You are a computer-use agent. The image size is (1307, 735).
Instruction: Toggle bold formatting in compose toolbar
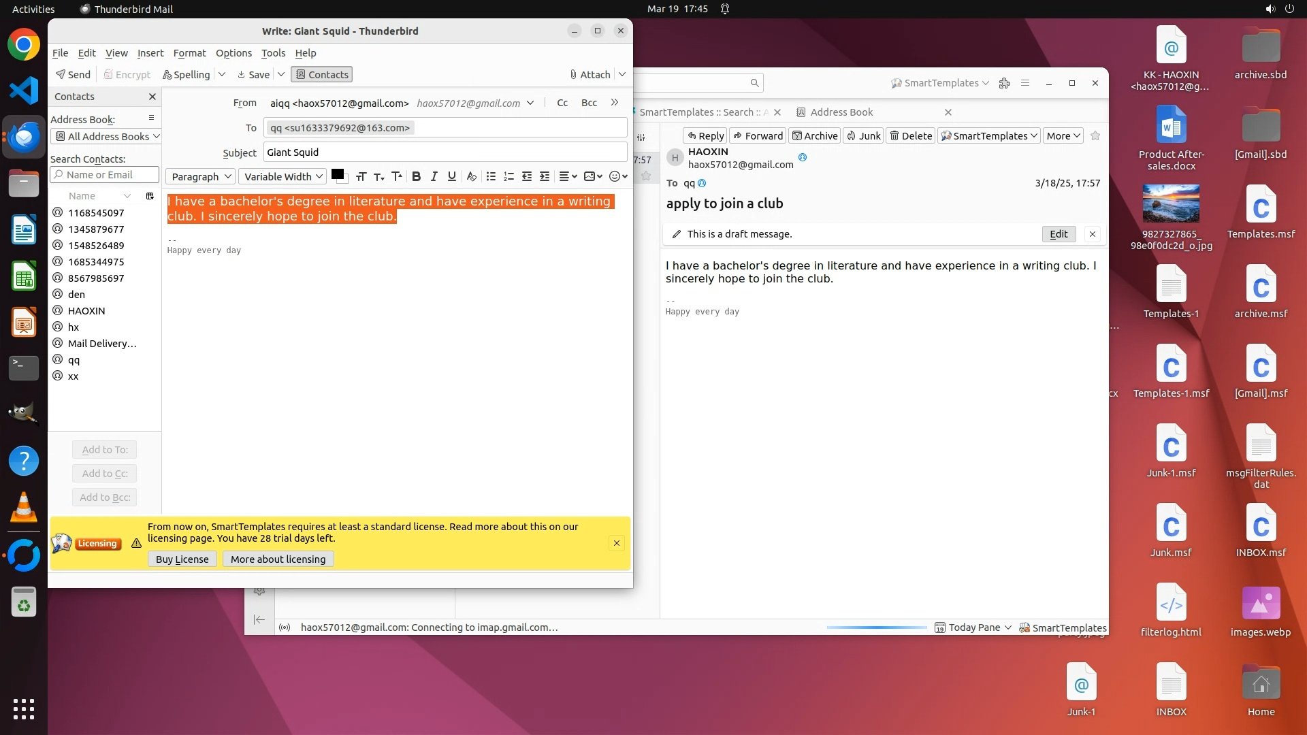[416, 176]
